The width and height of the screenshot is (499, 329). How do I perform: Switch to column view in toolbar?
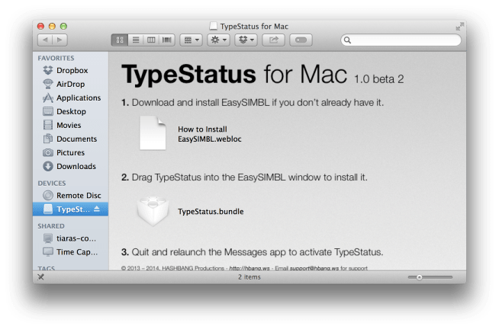click(151, 40)
